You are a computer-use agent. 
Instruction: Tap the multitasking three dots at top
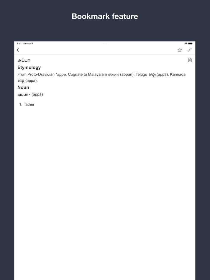tap(105, 43)
